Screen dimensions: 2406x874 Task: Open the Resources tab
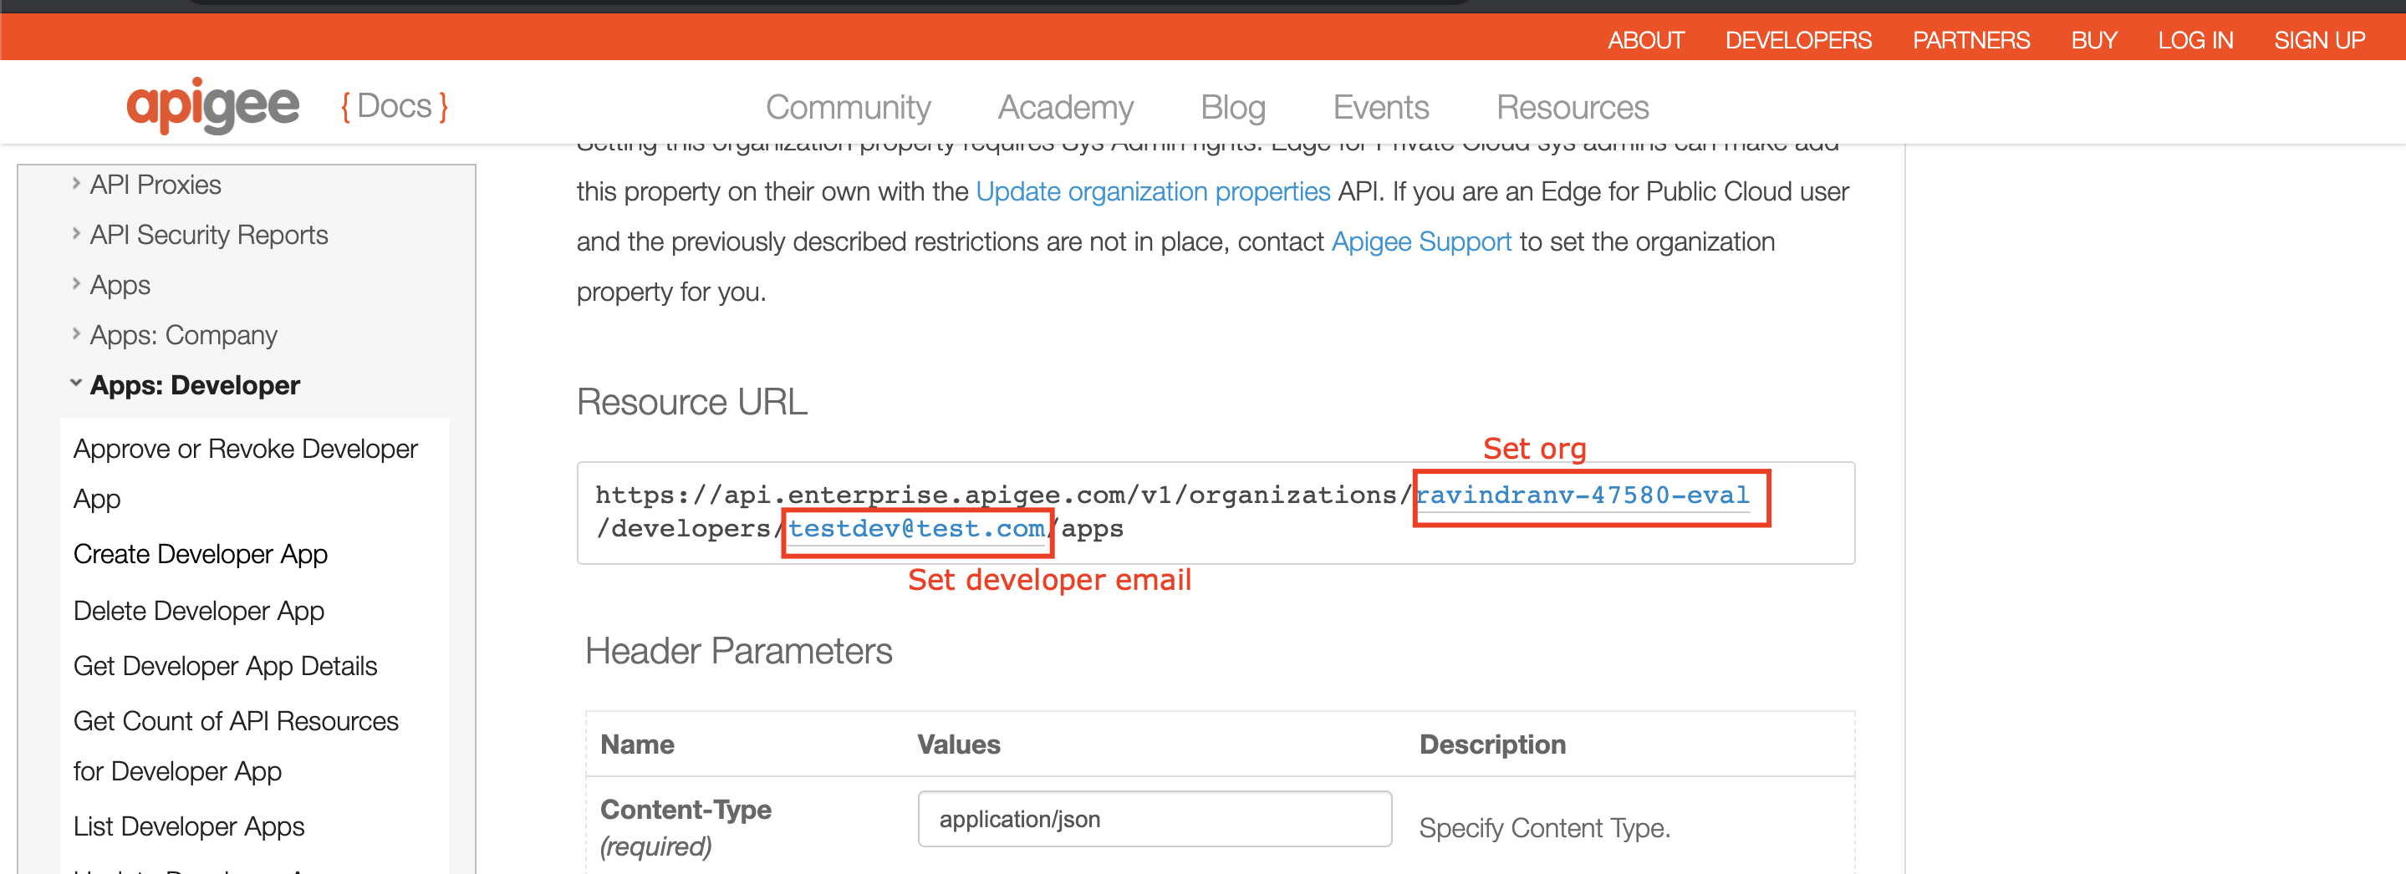click(1573, 108)
